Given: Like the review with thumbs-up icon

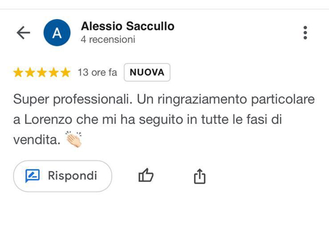Looking at the screenshot, I should click(x=146, y=175).
